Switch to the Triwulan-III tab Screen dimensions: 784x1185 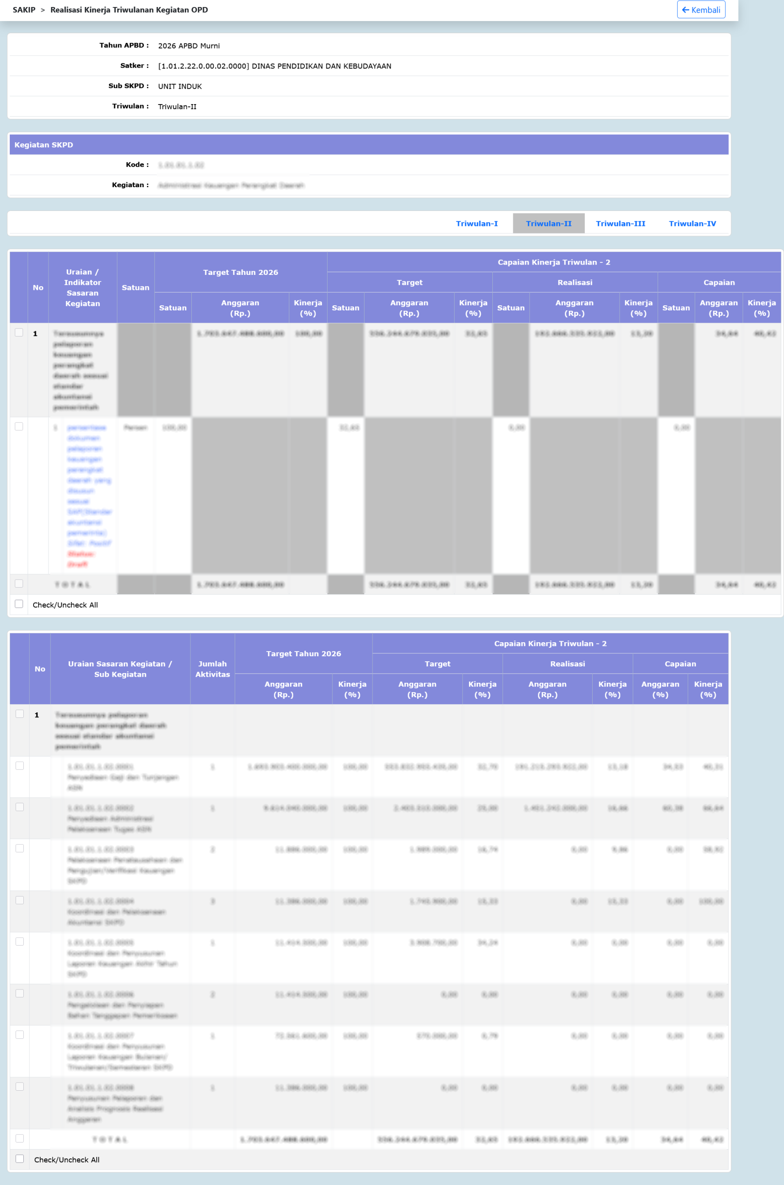pyautogui.click(x=621, y=224)
